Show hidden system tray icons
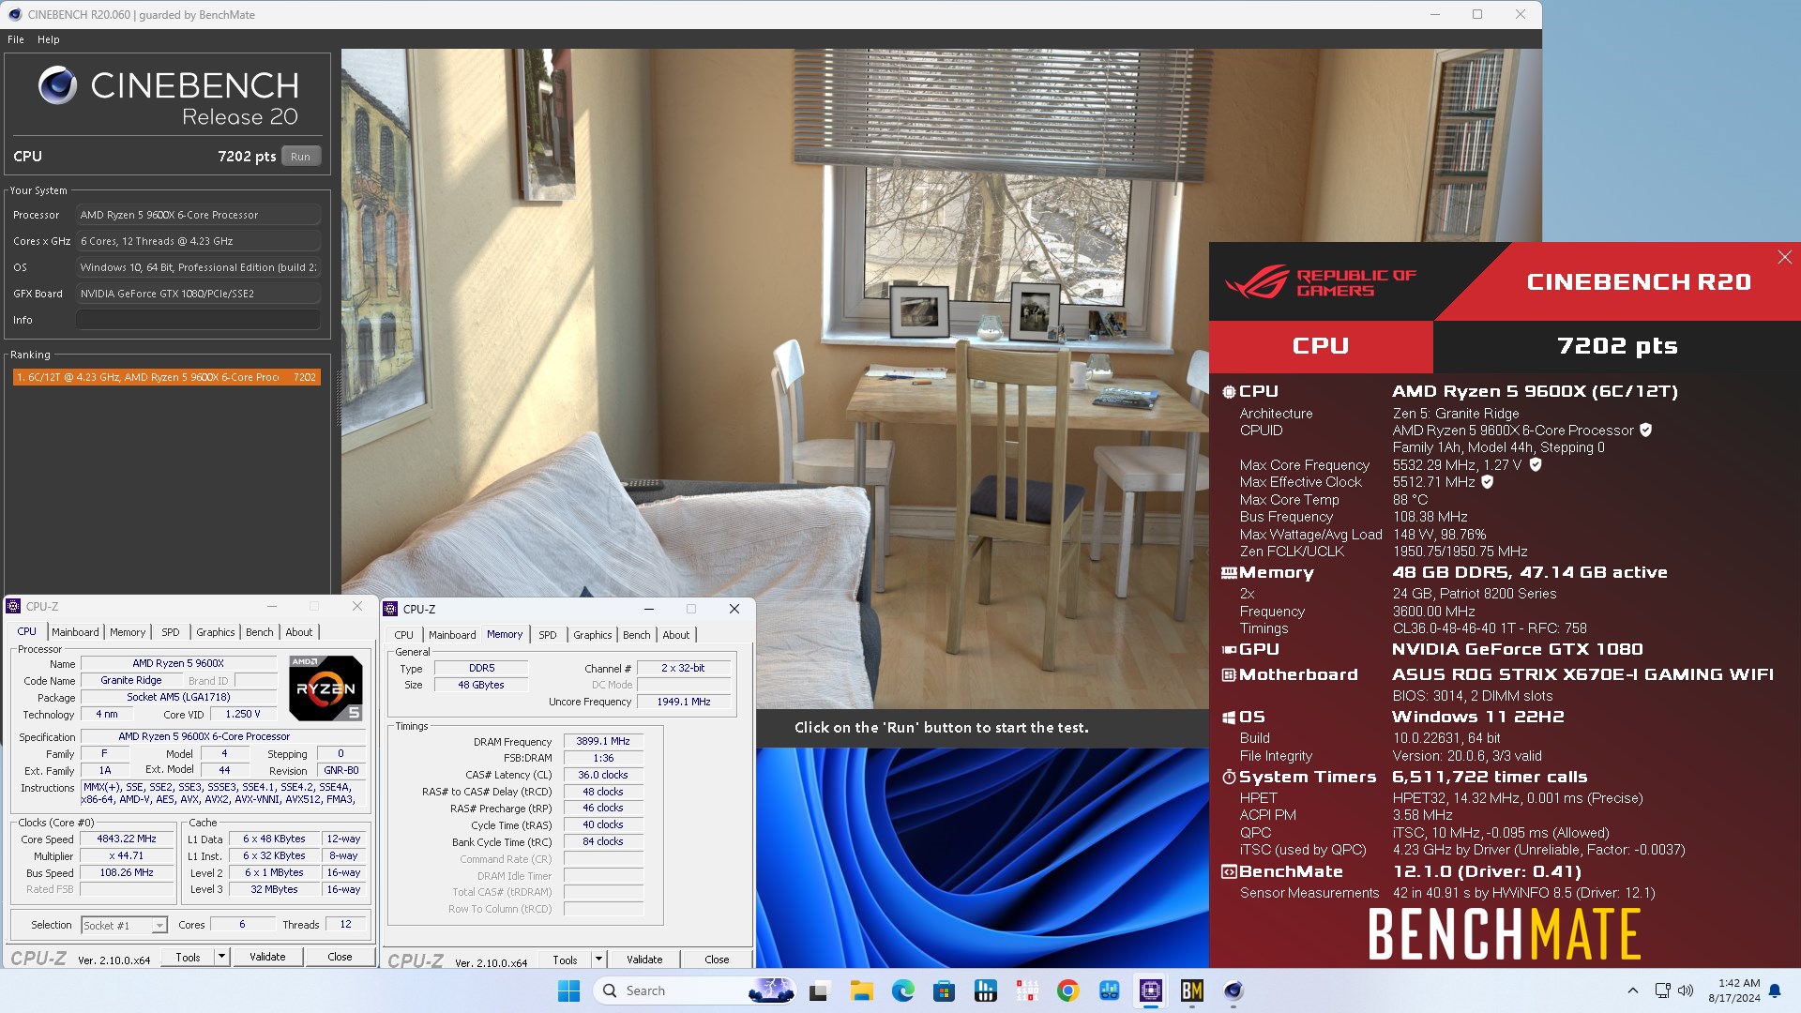Image resolution: width=1801 pixels, height=1013 pixels. pyautogui.click(x=1632, y=990)
